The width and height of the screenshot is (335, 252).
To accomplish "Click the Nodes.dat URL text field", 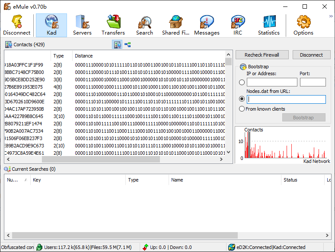I will point(286,99).
